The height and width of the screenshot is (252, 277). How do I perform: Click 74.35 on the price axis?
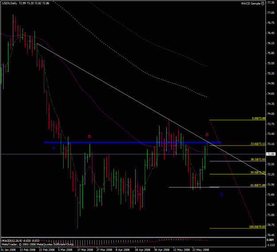[271, 104]
